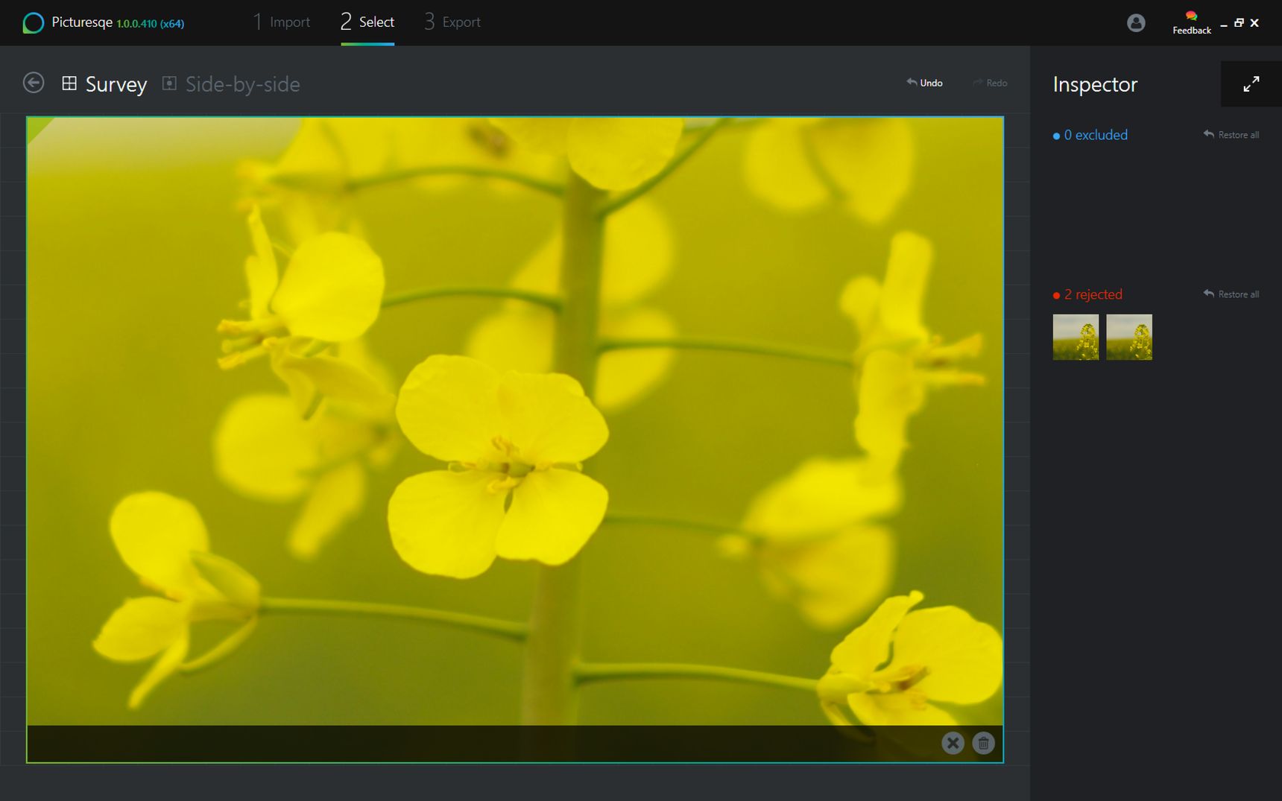Viewport: 1282px width, 801px height.
Task: Click the '2 rejected' label
Action: (1087, 294)
